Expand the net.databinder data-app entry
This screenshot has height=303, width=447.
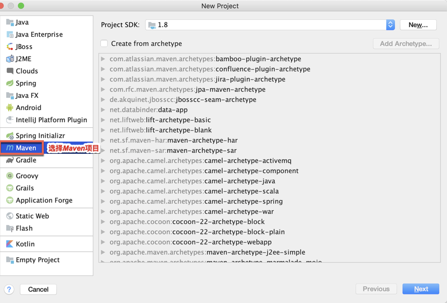[x=103, y=109]
